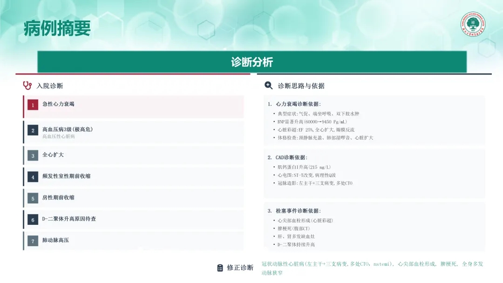
Task: Click the green 修正诊断 conclusion text
Action: coord(372,268)
